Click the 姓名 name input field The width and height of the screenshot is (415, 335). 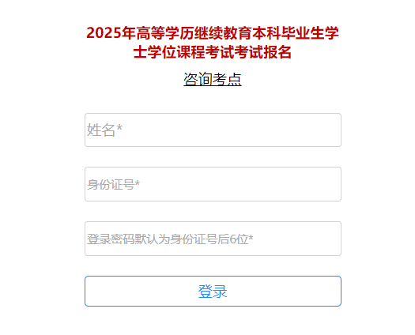tap(213, 130)
